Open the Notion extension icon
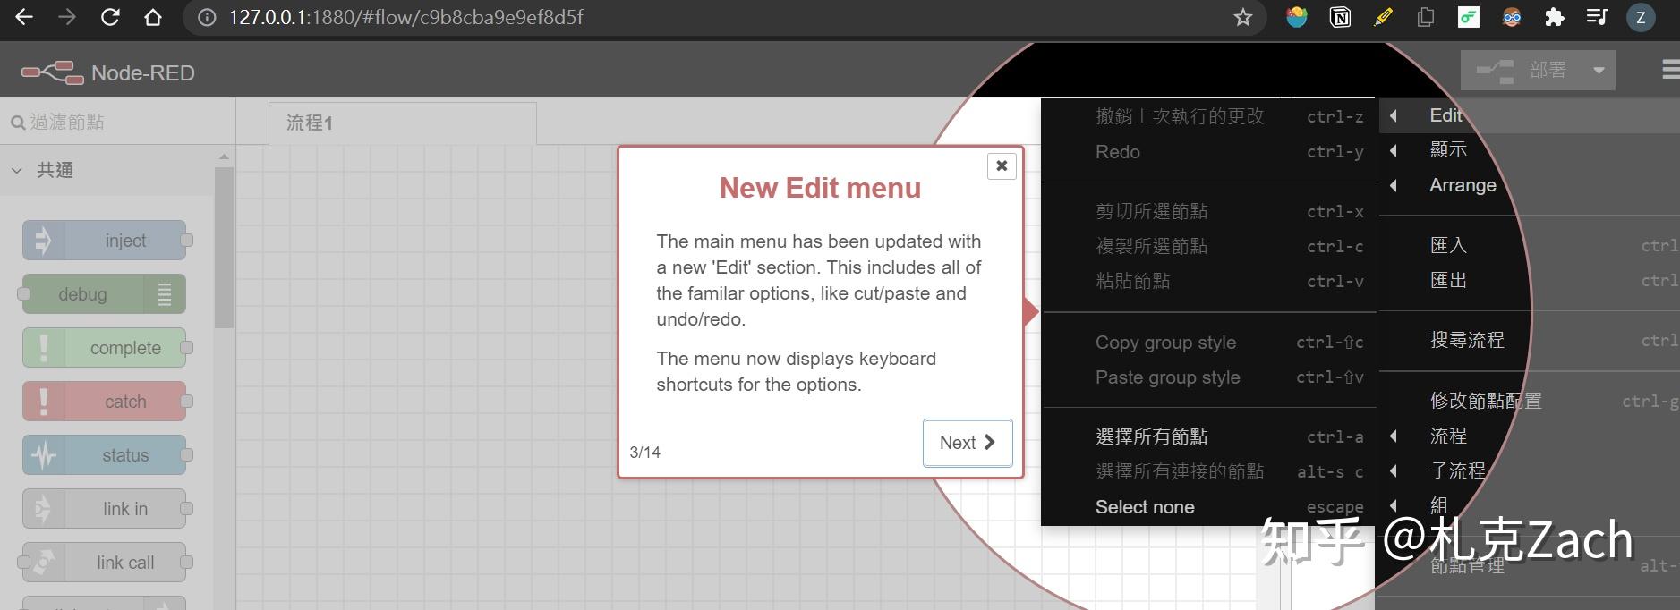Screen dimensions: 1680x610 [1340, 17]
